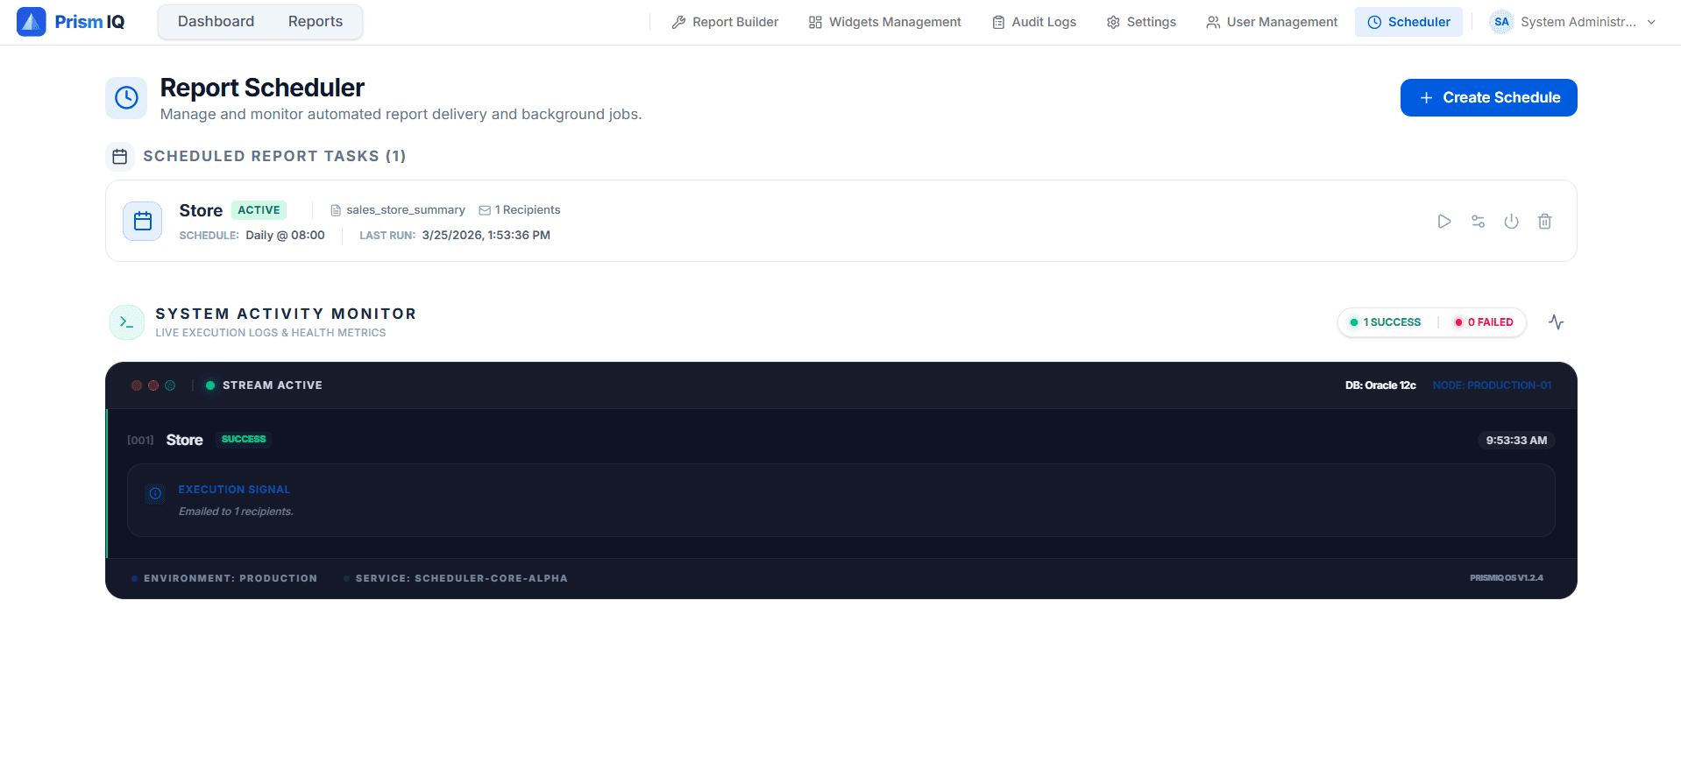Screen dimensions: 1681x763
Task: Expand the System Administrator account menu
Action: click(1572, 22)
